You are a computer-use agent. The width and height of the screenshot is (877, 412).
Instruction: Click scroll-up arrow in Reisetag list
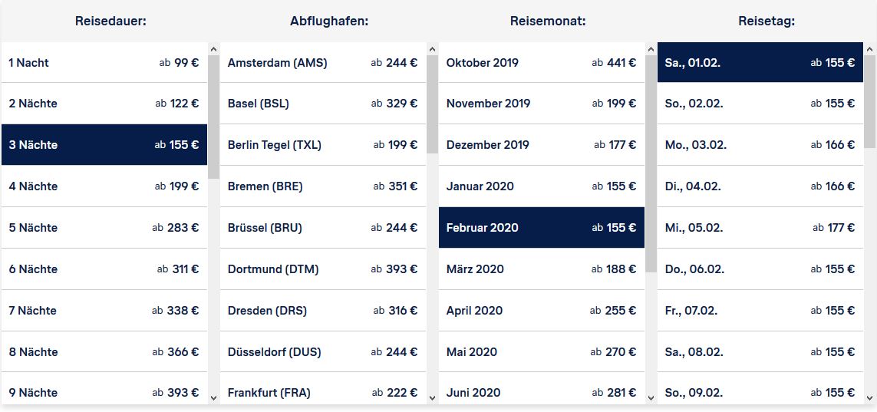tap(870, 49)
